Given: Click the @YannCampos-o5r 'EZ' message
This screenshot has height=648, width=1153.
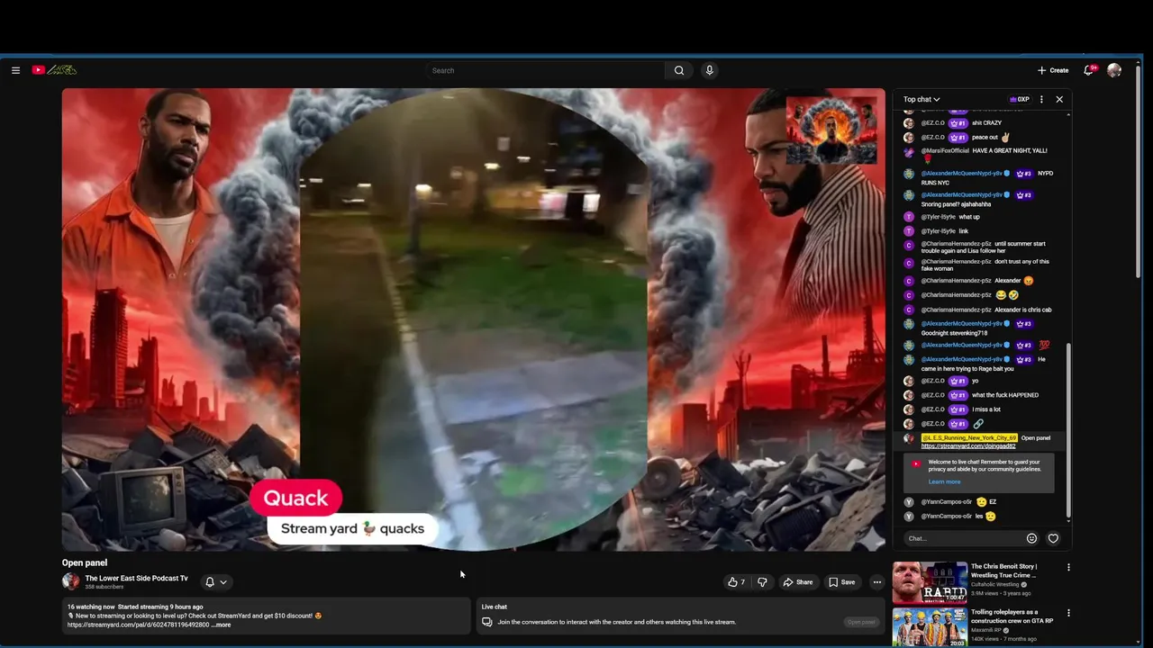Looking at the screenshot, I should coord(958,502).
